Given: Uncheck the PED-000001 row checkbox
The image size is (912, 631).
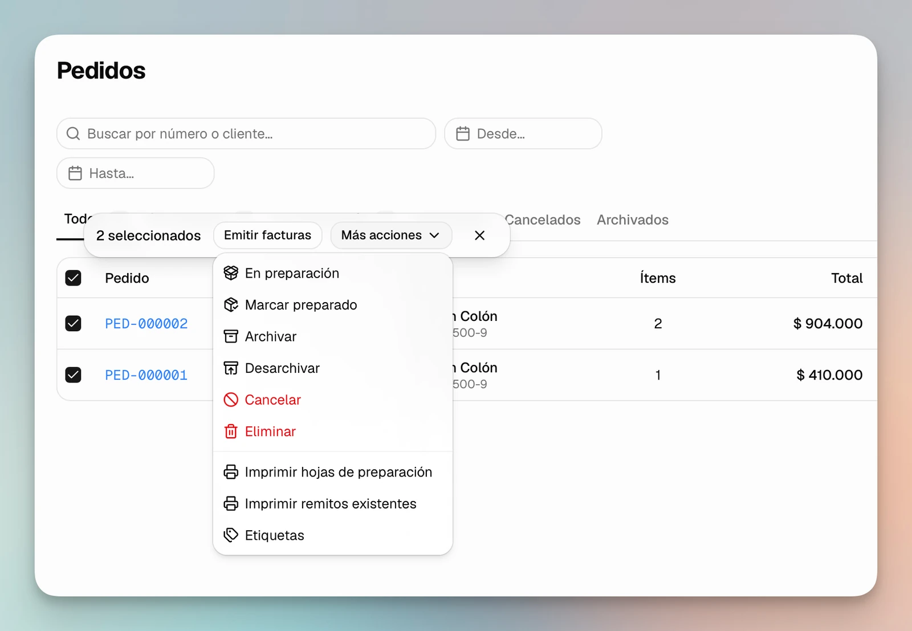Looking at the screenshot, I should pyautogui.click(x=73, y=374).
